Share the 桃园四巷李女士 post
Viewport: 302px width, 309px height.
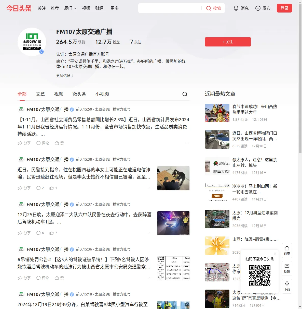(24, 188)
